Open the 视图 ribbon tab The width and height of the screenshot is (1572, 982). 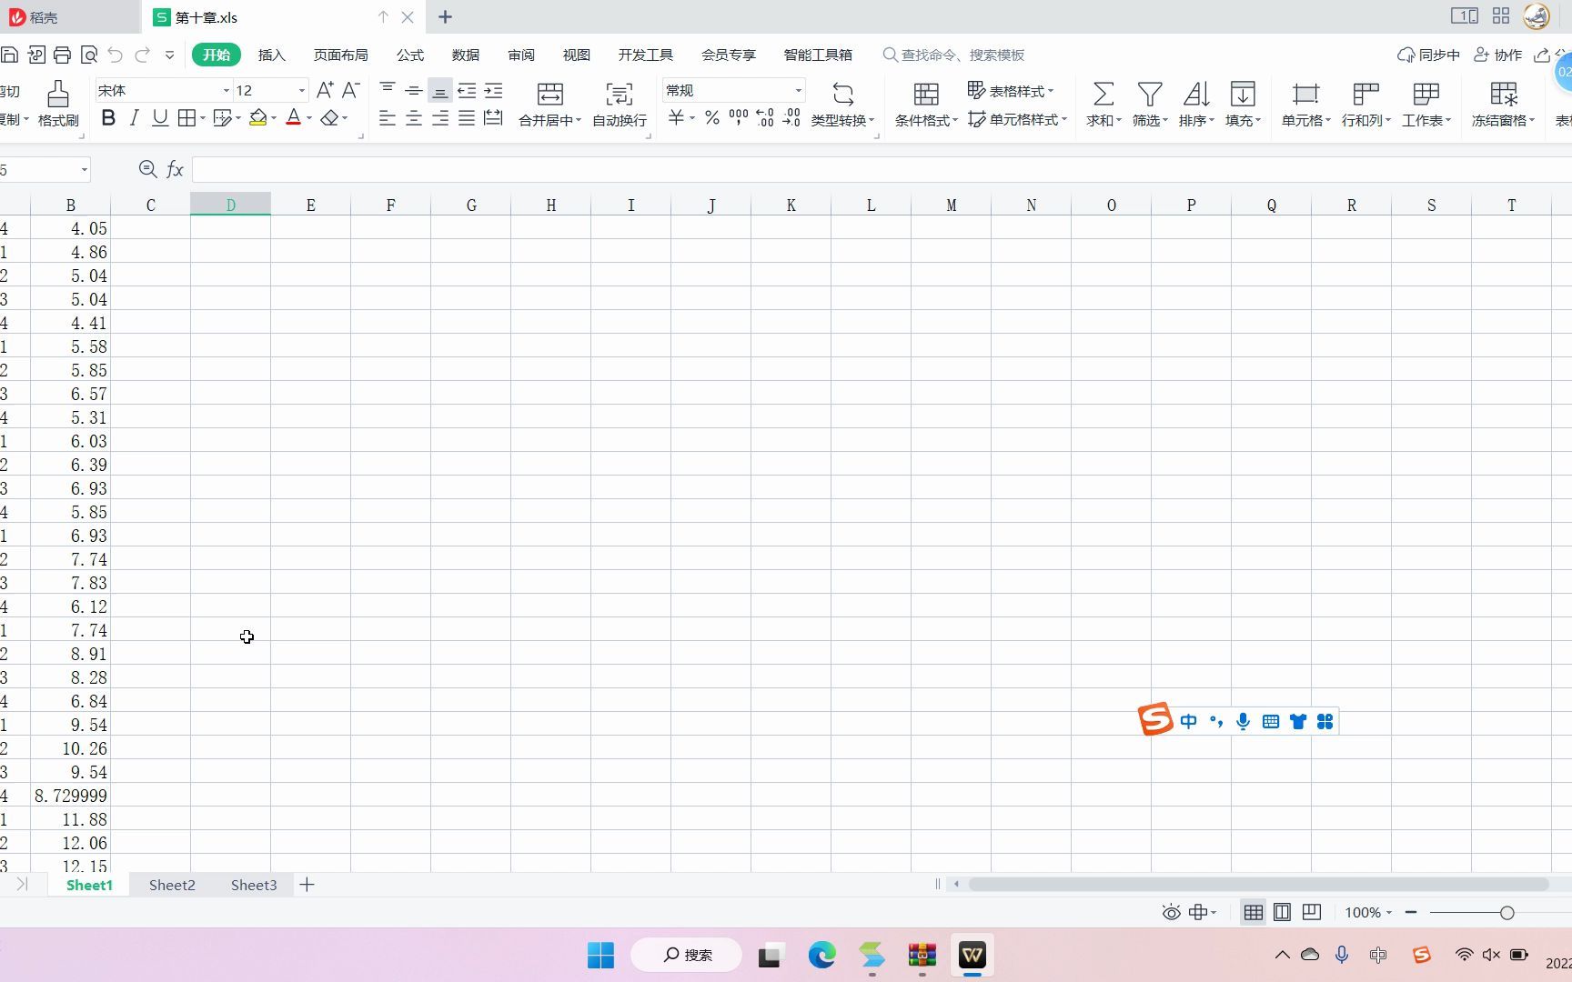[x=577, y=55]
